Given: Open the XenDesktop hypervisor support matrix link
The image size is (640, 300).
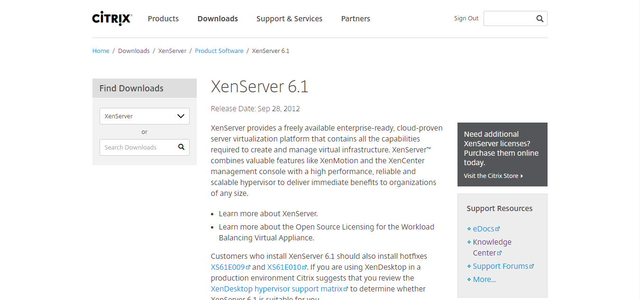Looking at the screenshot, I should point(277,289).
